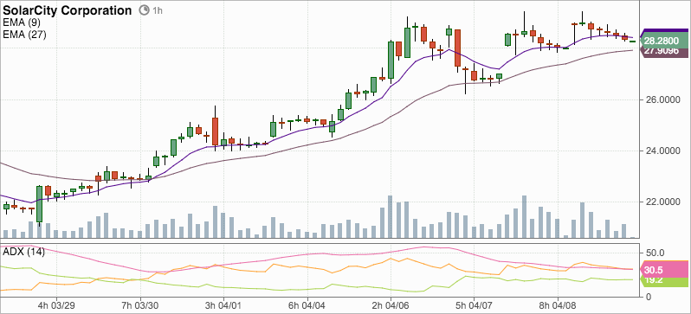This screenshot has width=691, height=314.
Task: Click the clock interval icon beside 1h
Action: click(x=144, y=10)
